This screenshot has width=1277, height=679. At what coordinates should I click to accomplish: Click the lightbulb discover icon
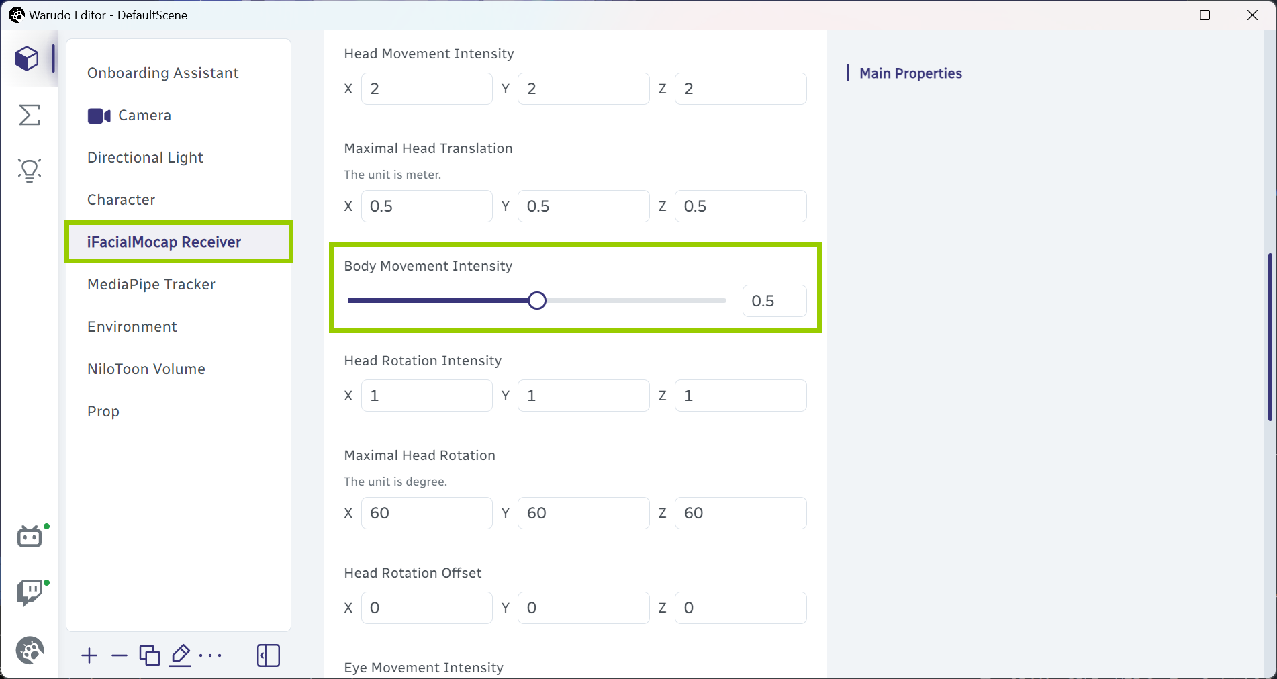coord(30,171)
